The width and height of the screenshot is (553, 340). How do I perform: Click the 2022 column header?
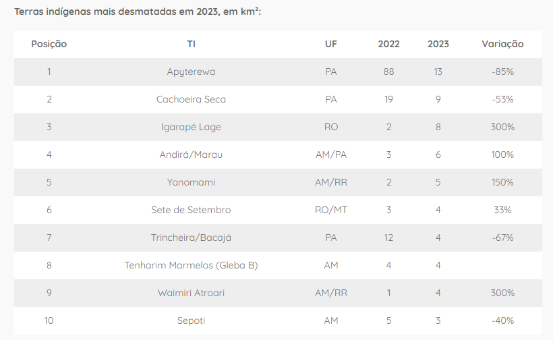(x=388, y=44)
